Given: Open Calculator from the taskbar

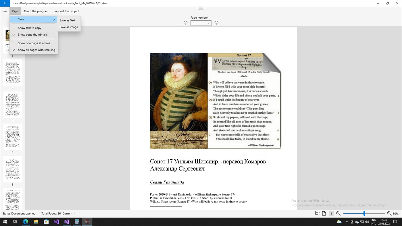Looking at the screenshot, I should click(x=77, y=222).
